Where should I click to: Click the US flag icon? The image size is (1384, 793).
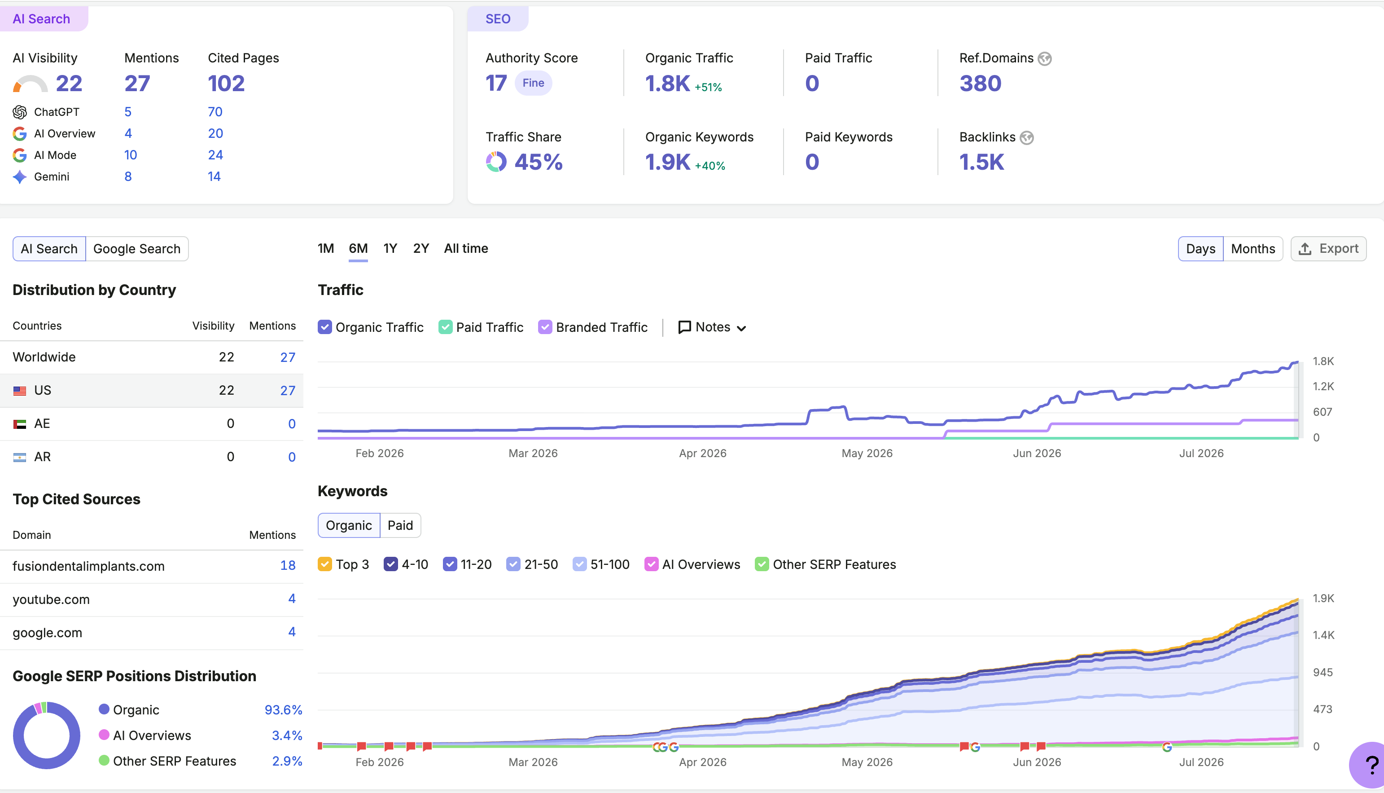[x=20, y=391]
